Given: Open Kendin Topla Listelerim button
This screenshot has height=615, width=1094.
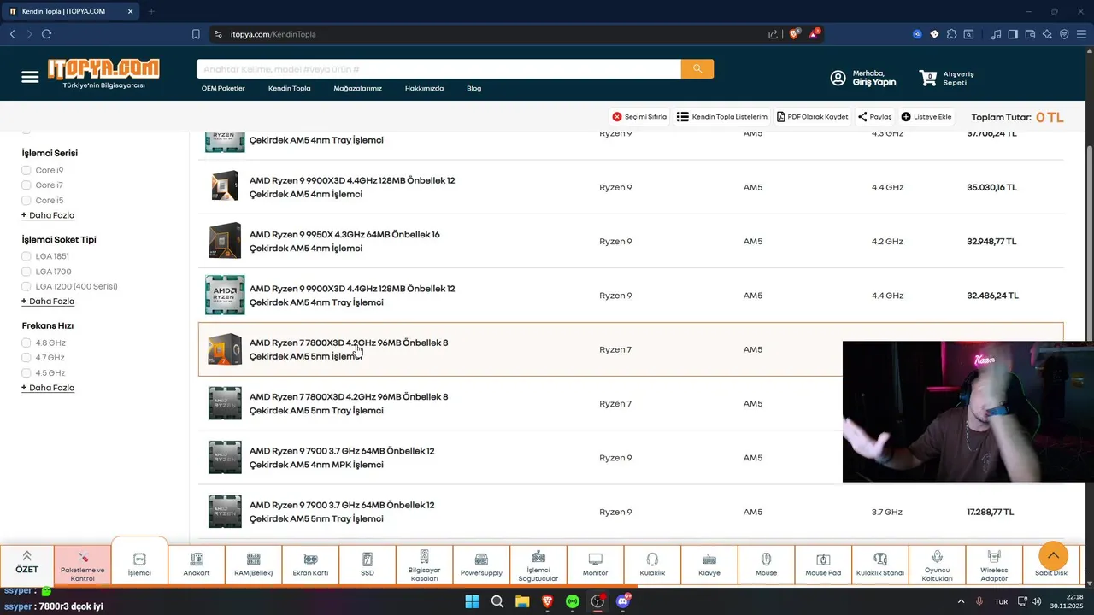Looking at the screenshot, I should point(722,117).
